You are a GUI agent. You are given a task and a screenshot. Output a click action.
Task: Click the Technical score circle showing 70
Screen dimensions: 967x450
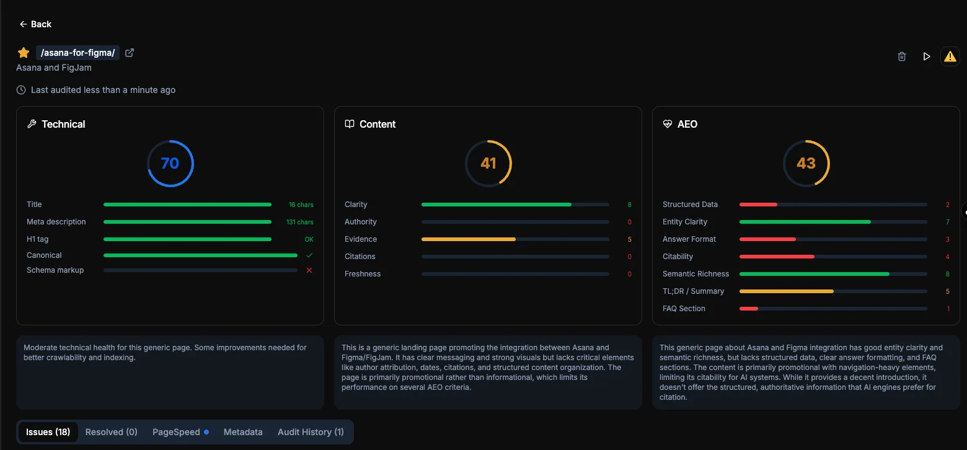click(170, 163)
